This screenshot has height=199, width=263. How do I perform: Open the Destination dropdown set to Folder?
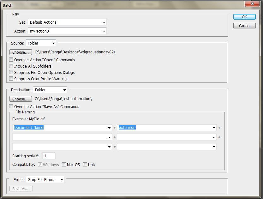[50, 90]
